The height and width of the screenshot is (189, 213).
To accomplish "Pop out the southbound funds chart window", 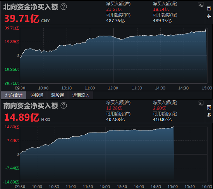I will [x=201, y=103].
